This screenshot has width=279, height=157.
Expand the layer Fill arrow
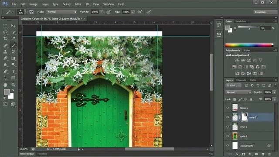click(275, 99)
